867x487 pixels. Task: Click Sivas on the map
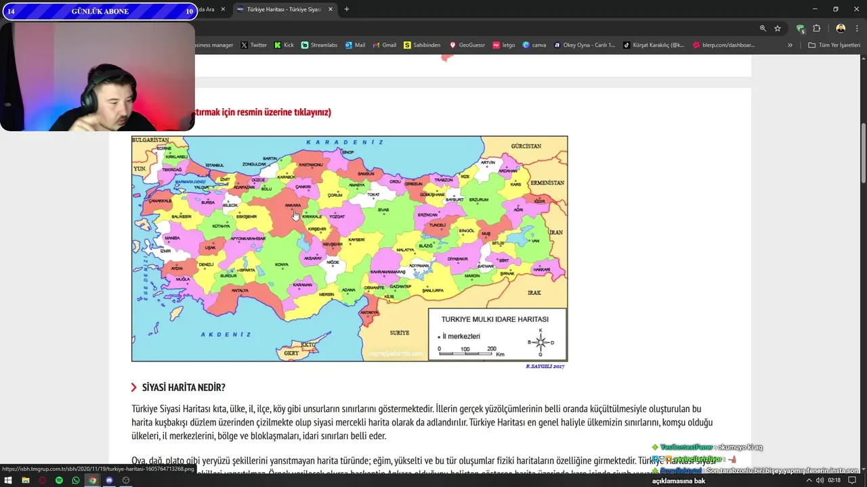point(383,210)
